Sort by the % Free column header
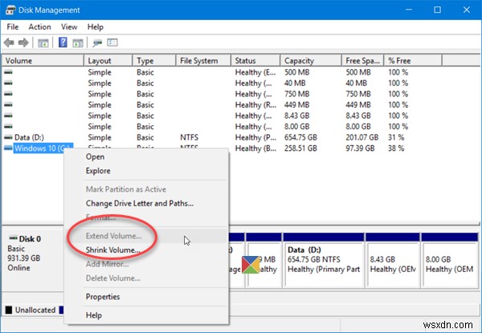Image resolution: width=482 pixels, height=333 pixels. 413,61
